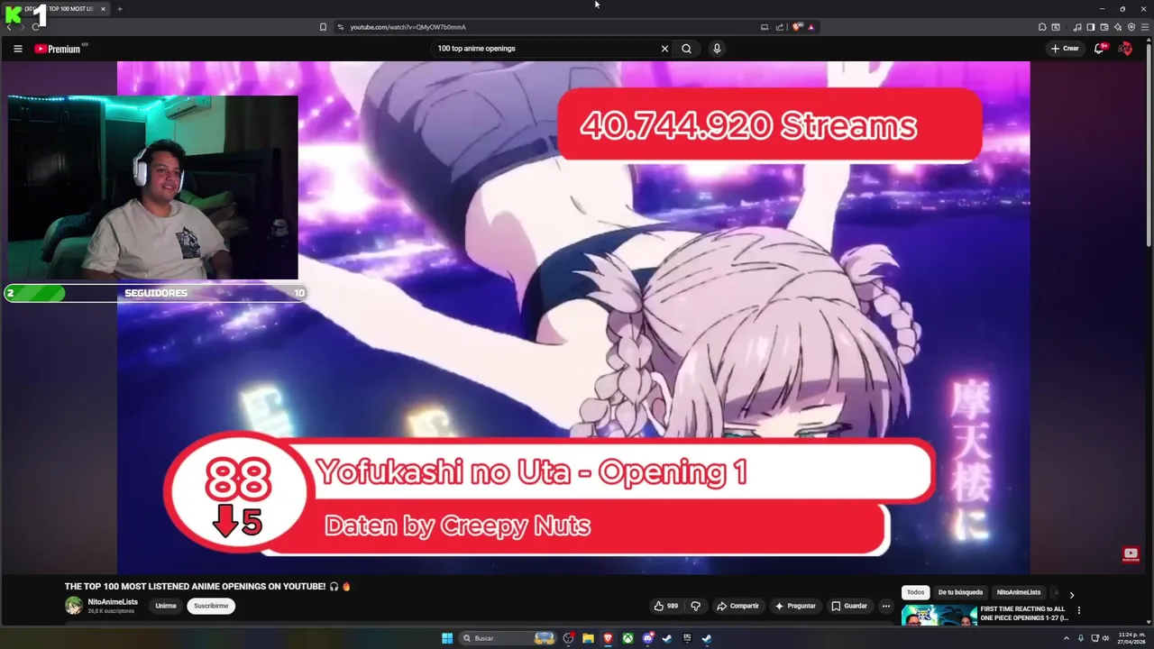
Task: Open the account avatar menu
Action: click(1125, 49)
